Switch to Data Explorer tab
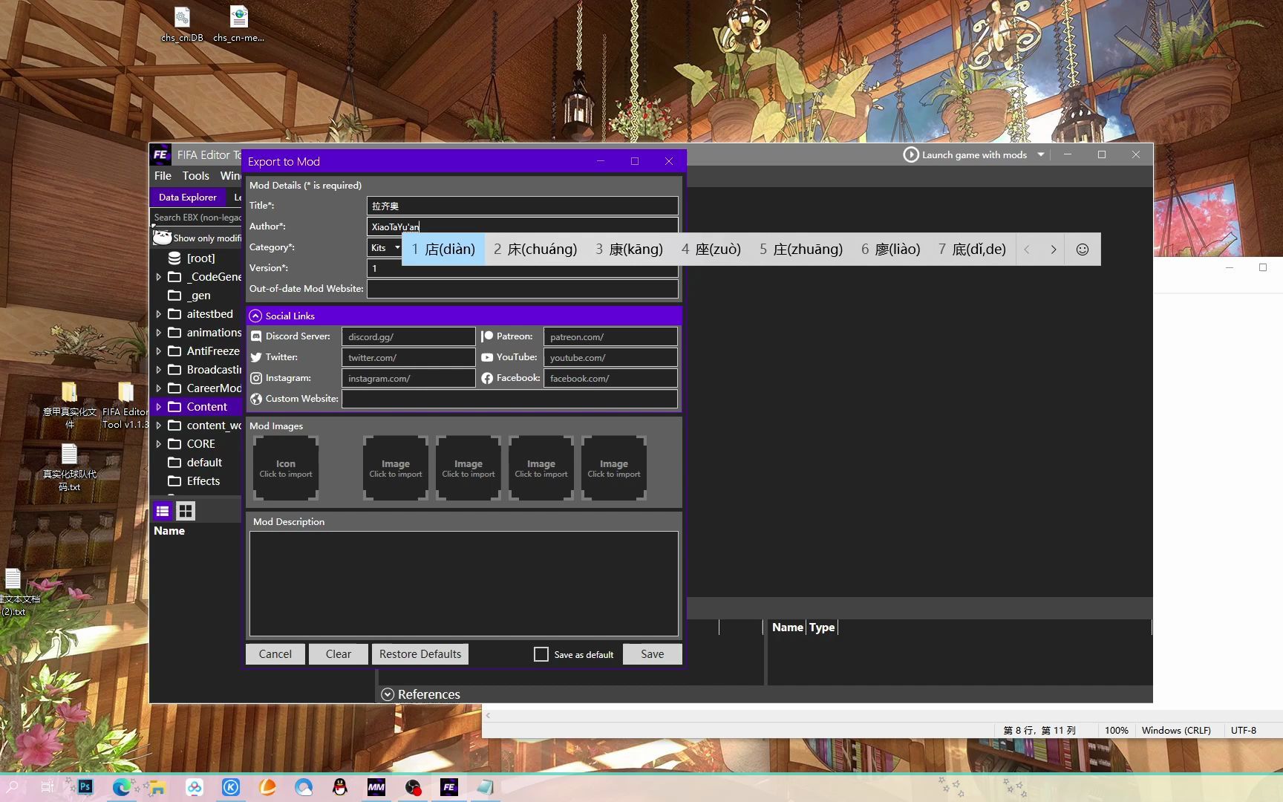 [187, 197]
